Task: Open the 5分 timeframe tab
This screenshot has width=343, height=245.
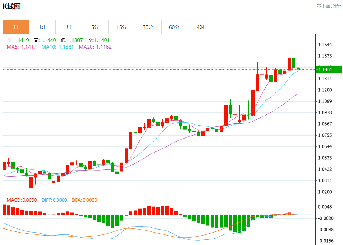Action: 95,27
